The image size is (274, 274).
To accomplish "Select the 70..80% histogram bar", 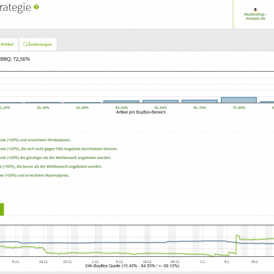I will point(239,100).
